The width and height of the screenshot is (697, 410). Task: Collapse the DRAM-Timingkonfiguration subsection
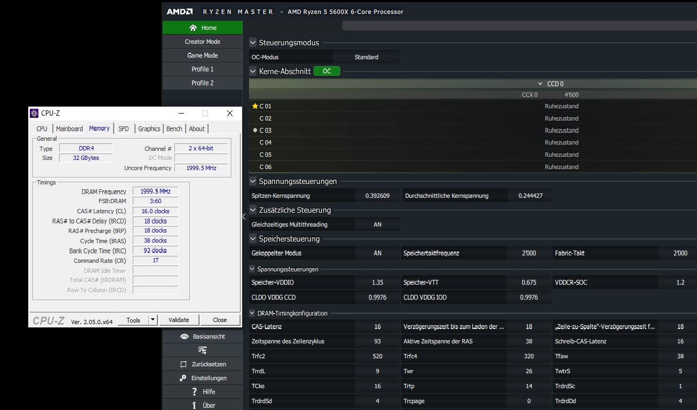252,313
